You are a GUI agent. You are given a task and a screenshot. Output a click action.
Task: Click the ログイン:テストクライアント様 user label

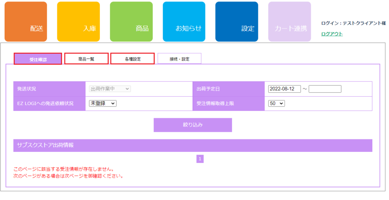click(353, 23)
